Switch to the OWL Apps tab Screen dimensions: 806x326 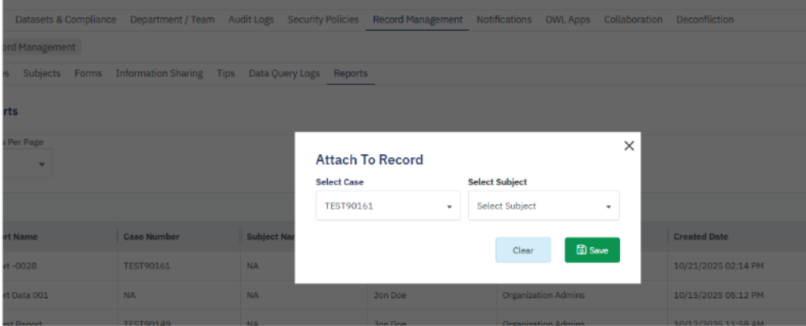(567, 19)
